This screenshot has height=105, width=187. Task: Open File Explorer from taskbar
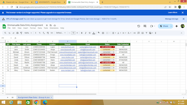click(20, 102)
